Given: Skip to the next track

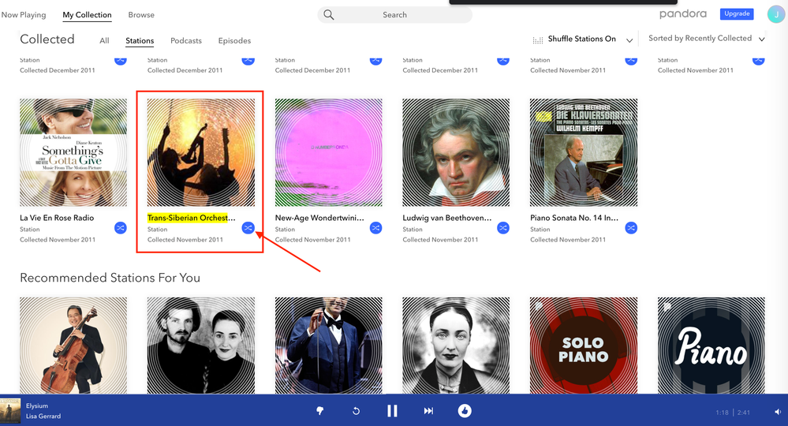Looking at the screenshot, I should [x=428, y=411].
